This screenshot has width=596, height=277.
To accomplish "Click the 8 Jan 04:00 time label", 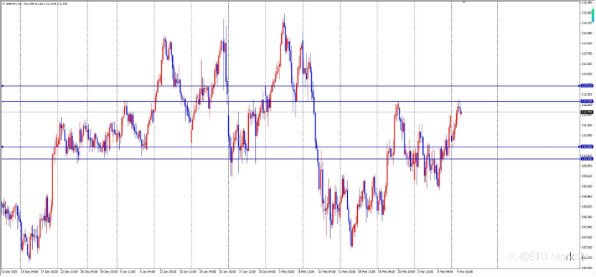I will click(148, 272).
